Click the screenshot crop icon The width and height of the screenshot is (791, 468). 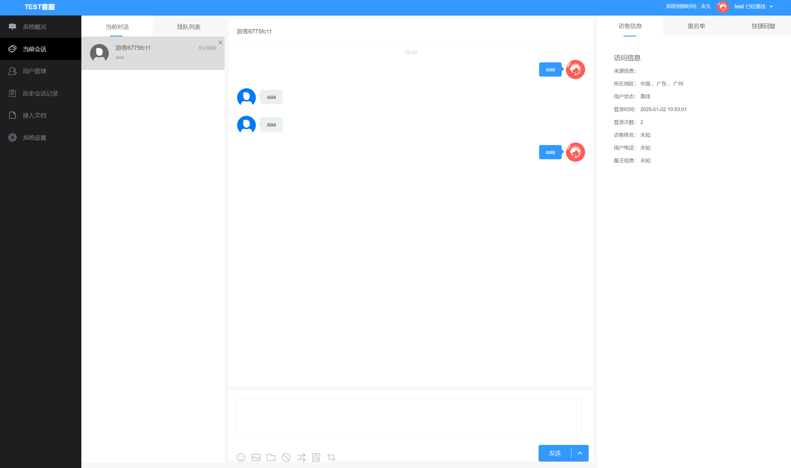[x=331, y=457]
